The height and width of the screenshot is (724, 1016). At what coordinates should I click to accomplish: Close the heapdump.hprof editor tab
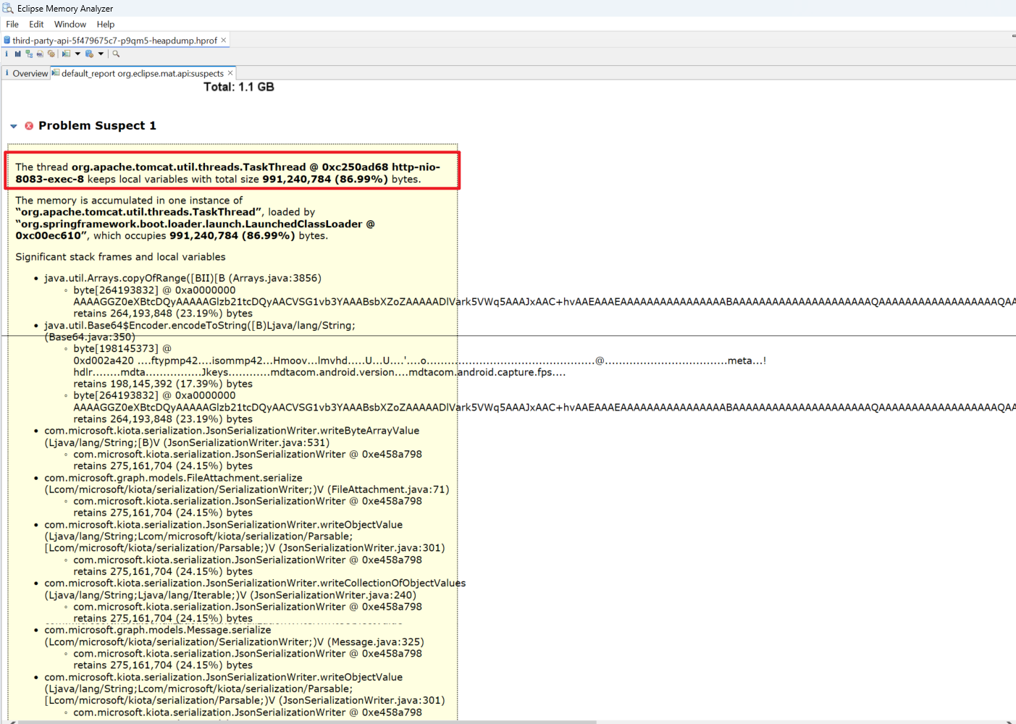(224, 41)
